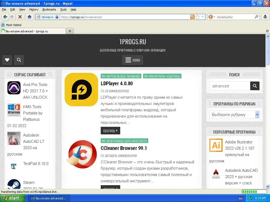Click the Steam logo icon
270x202 pixels.
point(14,184)
